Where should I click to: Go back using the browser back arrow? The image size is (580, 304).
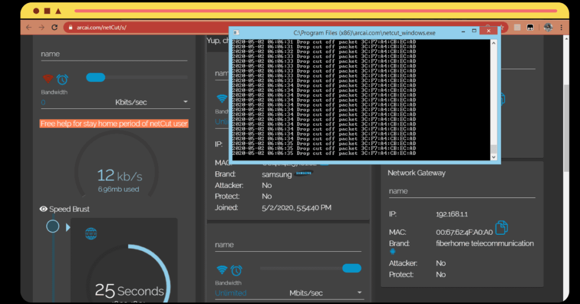tap(29, 27)
